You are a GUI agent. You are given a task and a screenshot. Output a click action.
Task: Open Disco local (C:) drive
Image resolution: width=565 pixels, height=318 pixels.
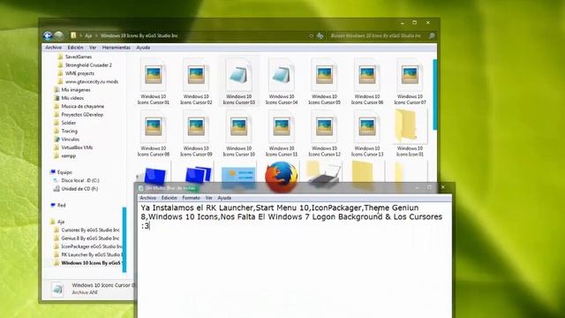[77, 180]
